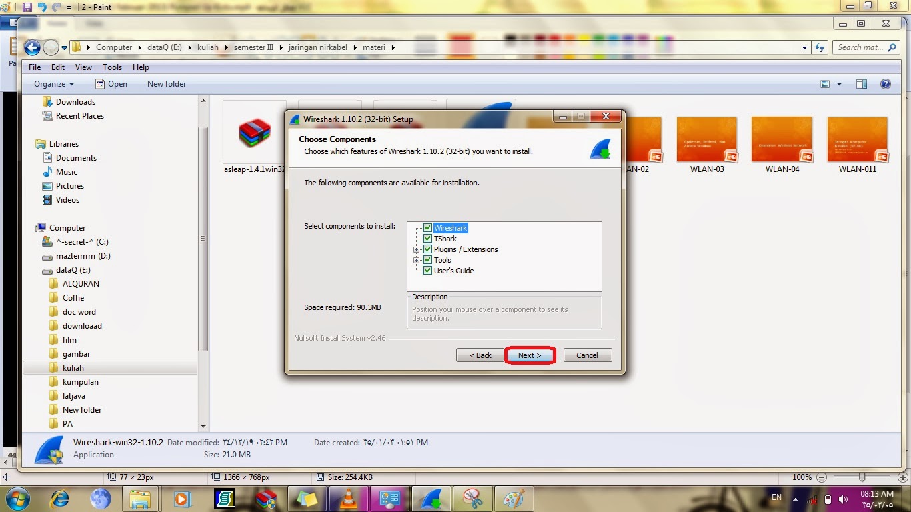The height and width of the screenshot is (512, 911).
Task: Select the WLAN-011 presentation file
Action: pyautogui.click(x=858, y=145)
